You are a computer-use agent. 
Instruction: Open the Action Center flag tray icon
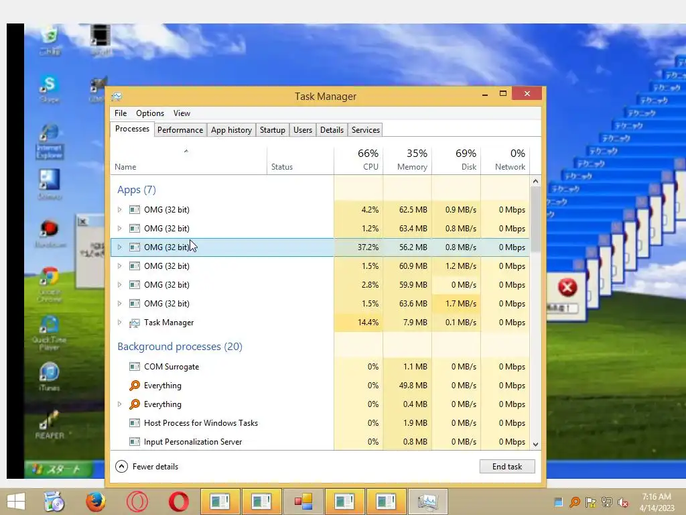coord(590,502)
